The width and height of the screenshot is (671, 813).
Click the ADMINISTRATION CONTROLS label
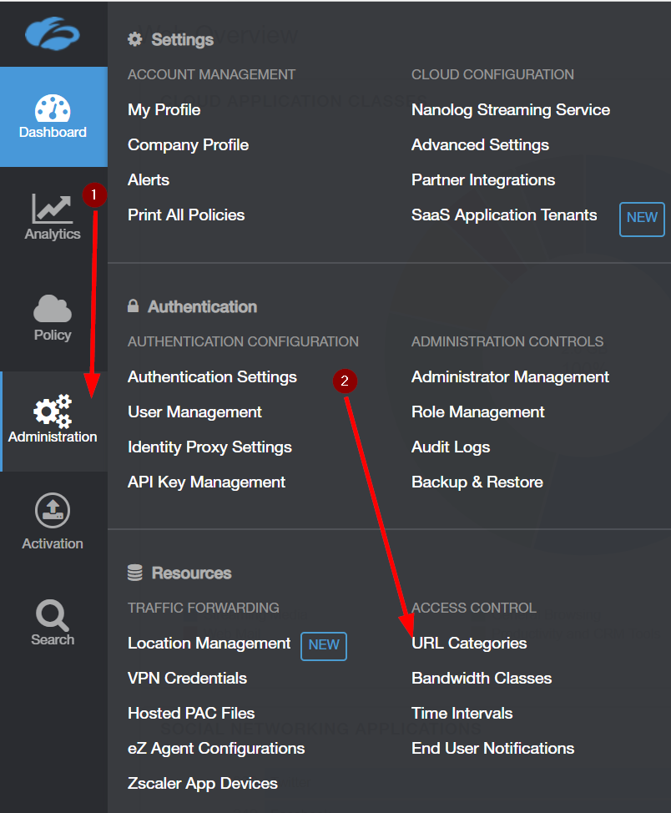[507, 341]
